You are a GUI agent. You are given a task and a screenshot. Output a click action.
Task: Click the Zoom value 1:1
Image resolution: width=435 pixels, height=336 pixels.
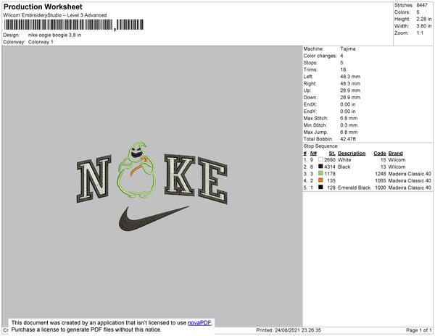pos(420,33)
